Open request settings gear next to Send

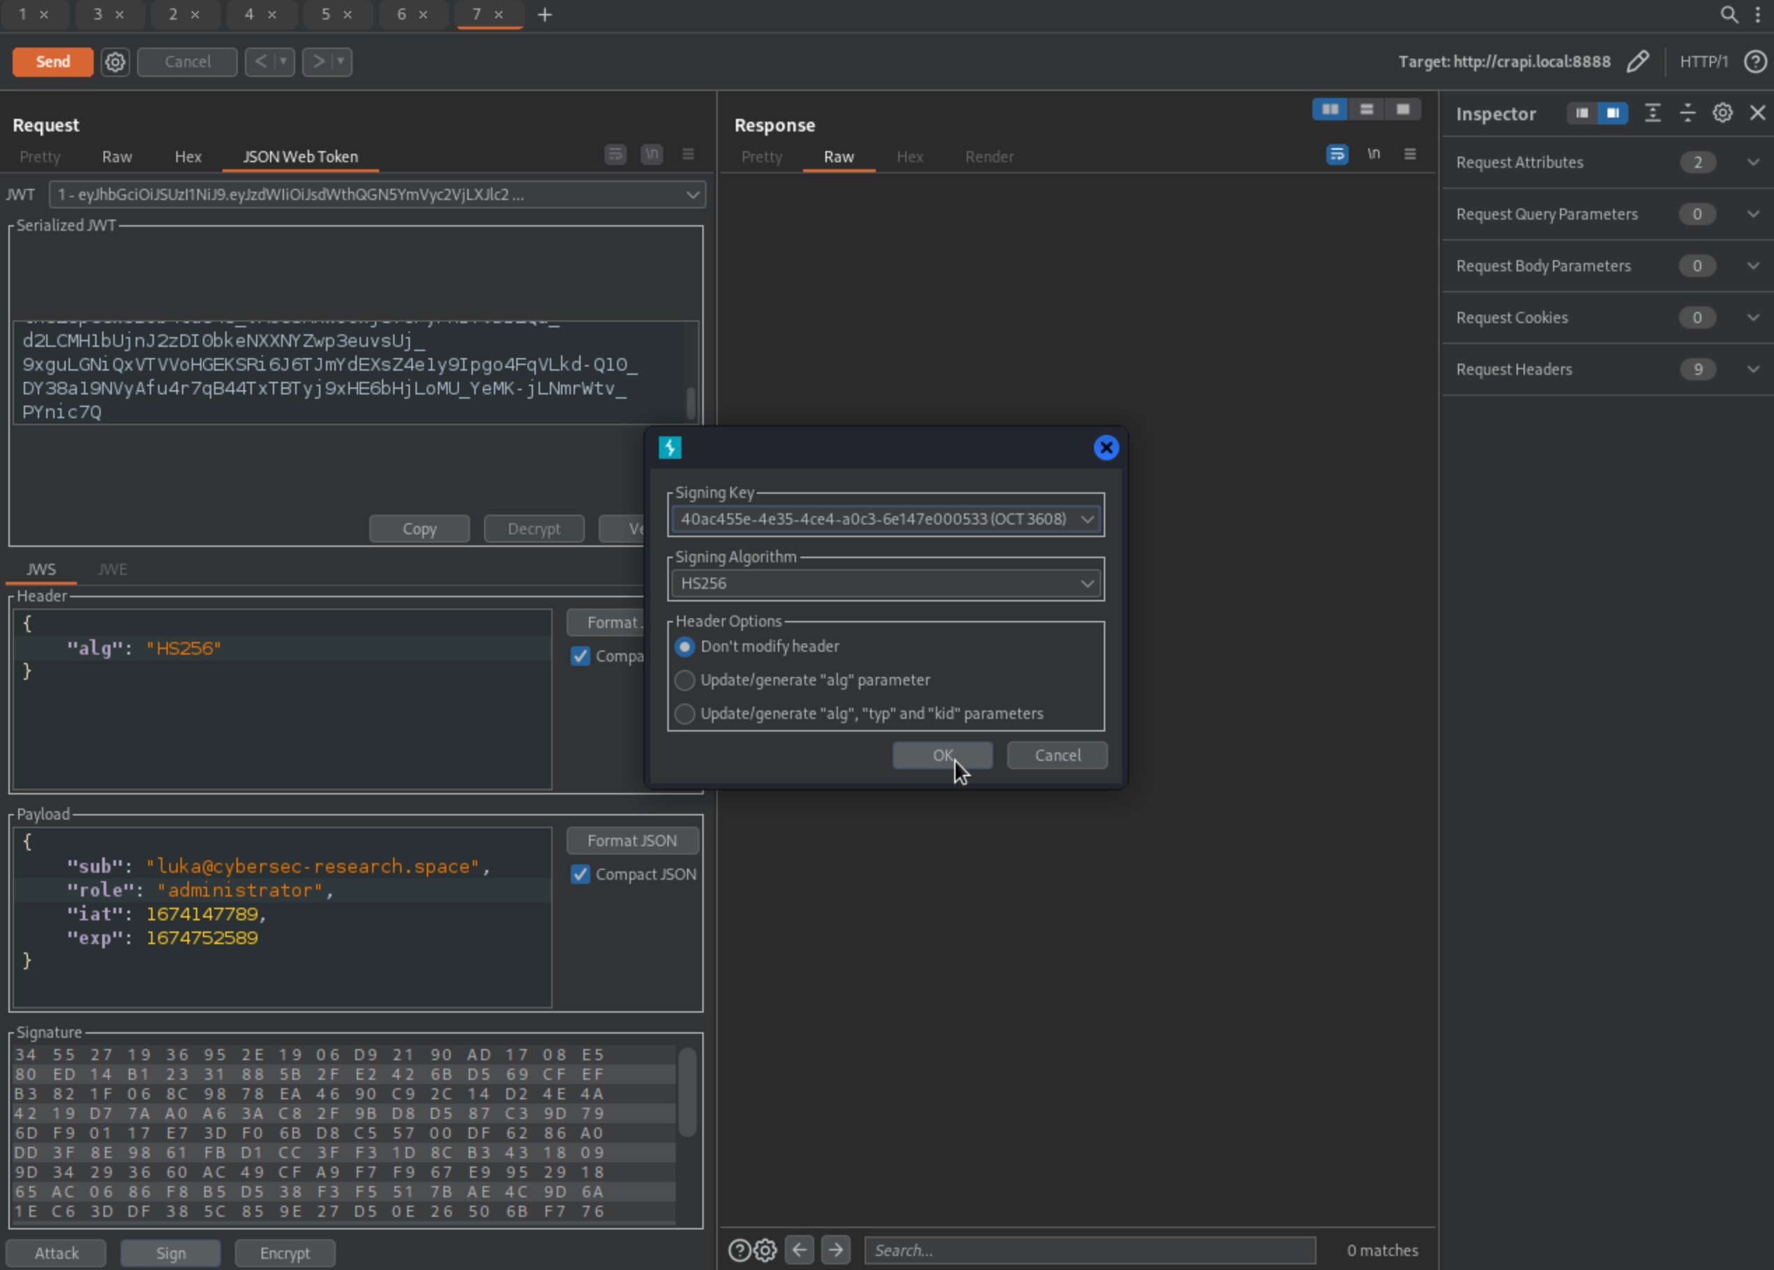pyautogui.click(x=115, y=62)
